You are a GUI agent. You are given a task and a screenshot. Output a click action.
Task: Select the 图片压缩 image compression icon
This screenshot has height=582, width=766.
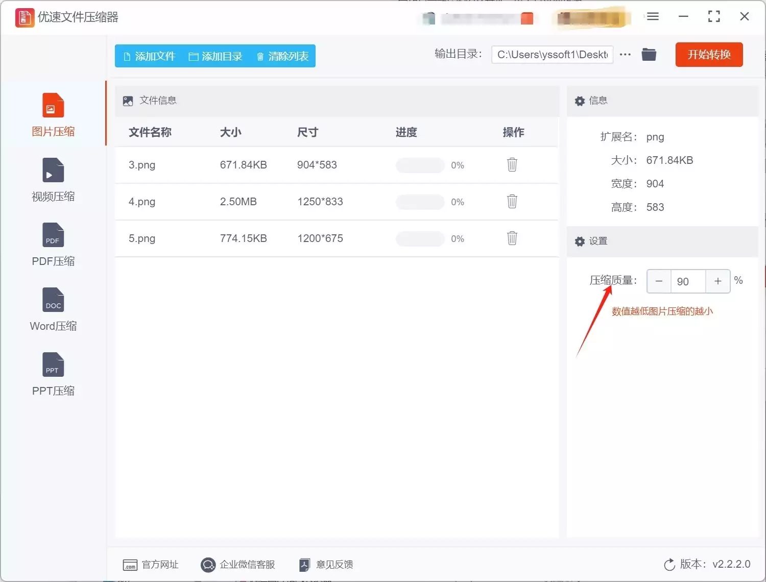[x=53, y=106]
